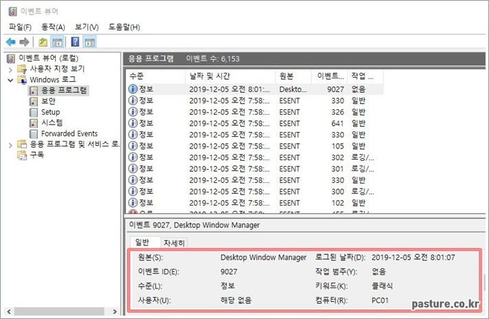Open the 파일(F) menu
Screen dimensions: 489x319
point(20,27)
